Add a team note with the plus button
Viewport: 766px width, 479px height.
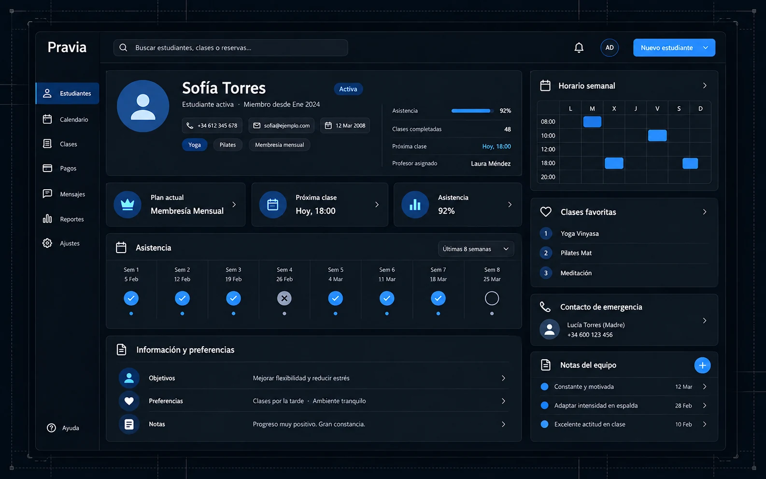702,365
